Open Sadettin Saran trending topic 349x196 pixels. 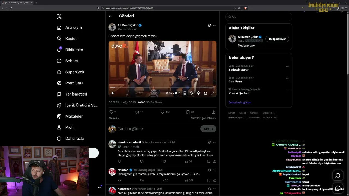(239, 70)
